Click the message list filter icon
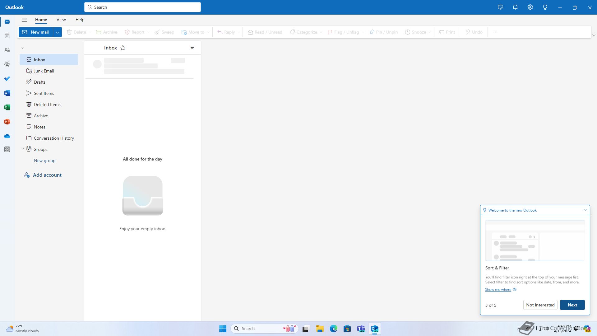597x336 pixels. pos(192,48)
